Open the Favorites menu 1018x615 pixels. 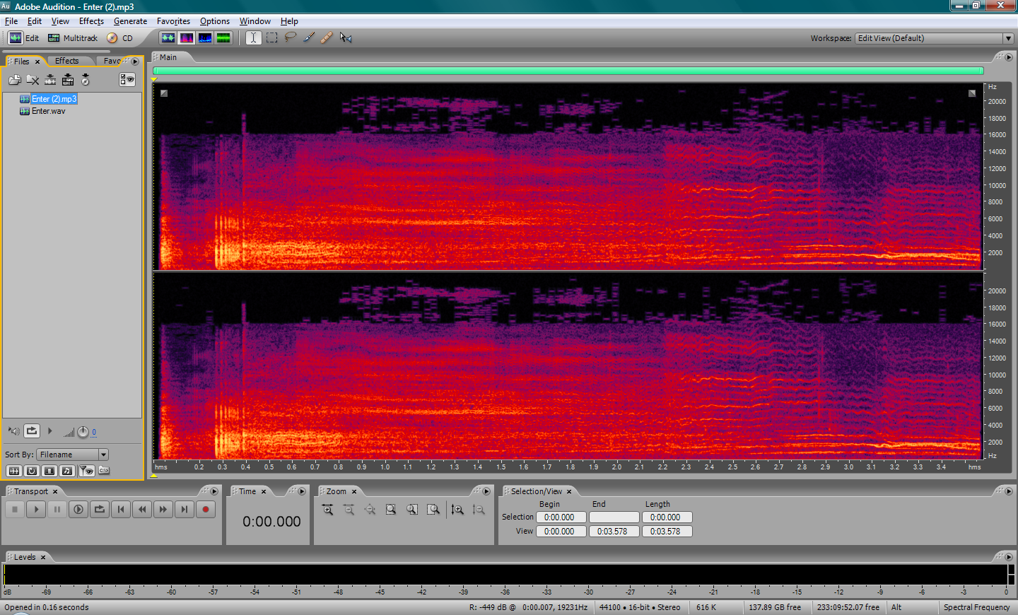pos(173,21)
